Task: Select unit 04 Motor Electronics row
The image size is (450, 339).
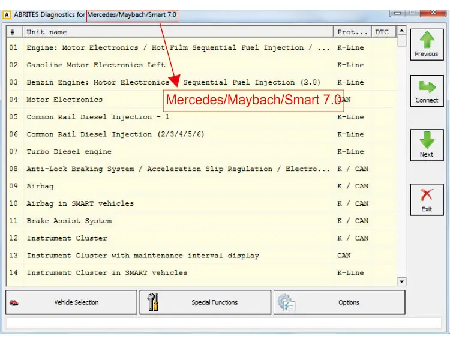Action: (202, 100)
